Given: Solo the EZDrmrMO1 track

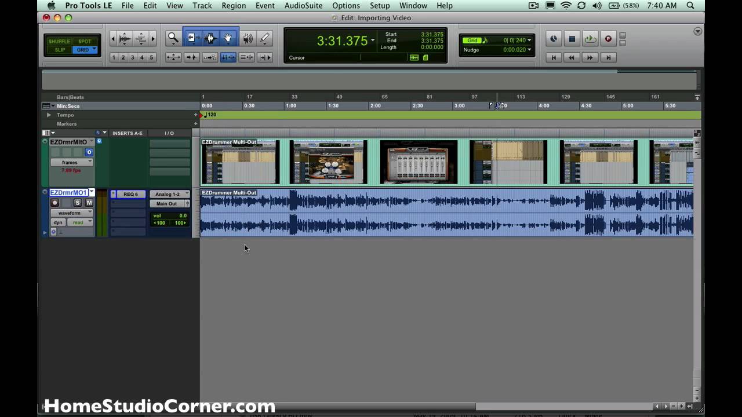Looking at the screenshot, I should [78, 203].
